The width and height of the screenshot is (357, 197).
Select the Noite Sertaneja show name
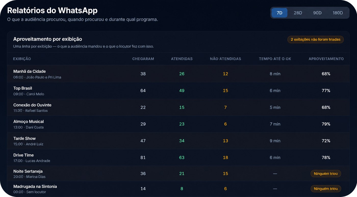point(28,171)
